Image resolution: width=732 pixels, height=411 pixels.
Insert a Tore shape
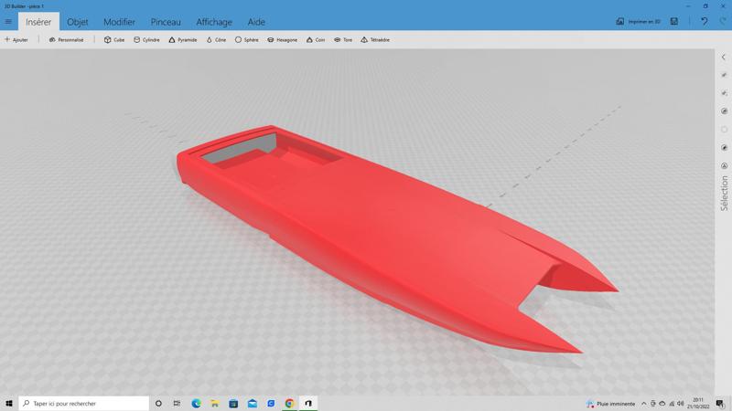click(x=343, y=40)
